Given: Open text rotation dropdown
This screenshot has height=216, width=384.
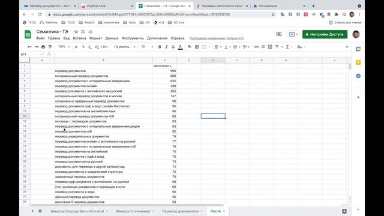Looking at the screenshot, I should point(246,47).
